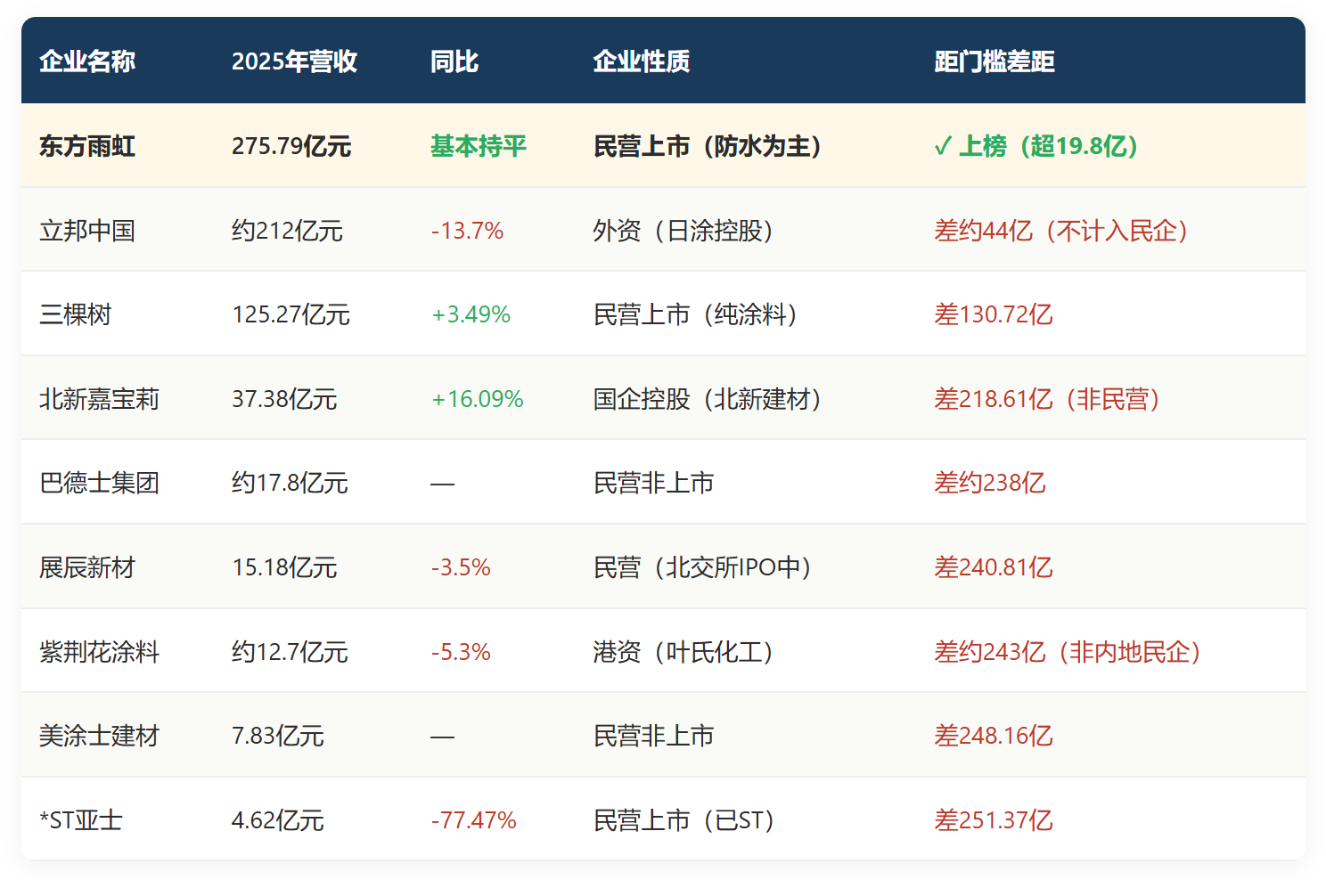
Task: Click the dash in 巴德士集团 row
Action: coord(443,484)
